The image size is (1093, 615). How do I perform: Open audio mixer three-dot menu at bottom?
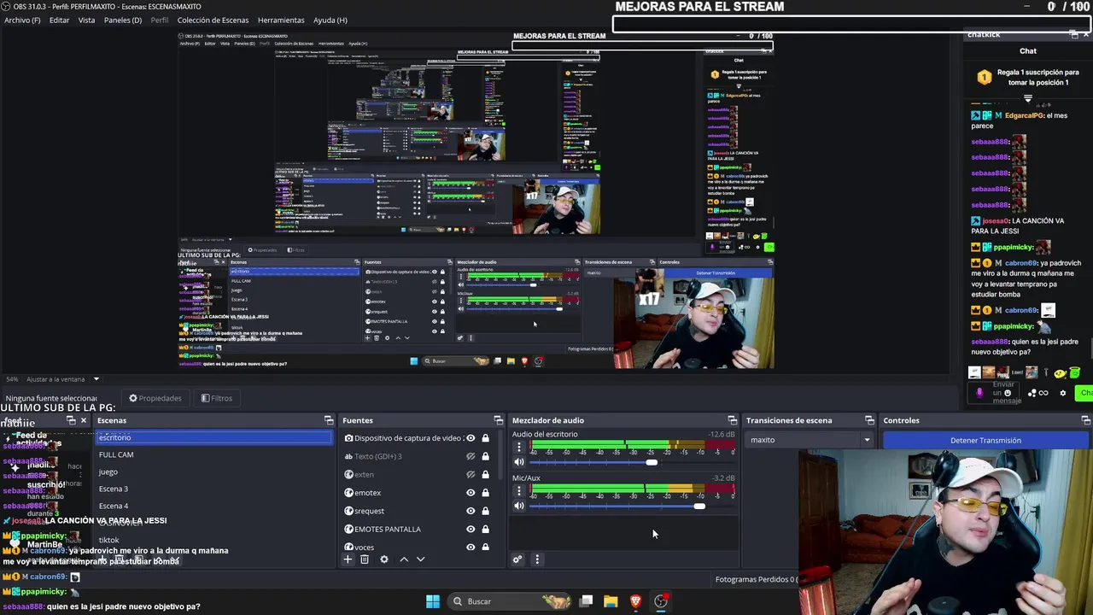(537, 559)
